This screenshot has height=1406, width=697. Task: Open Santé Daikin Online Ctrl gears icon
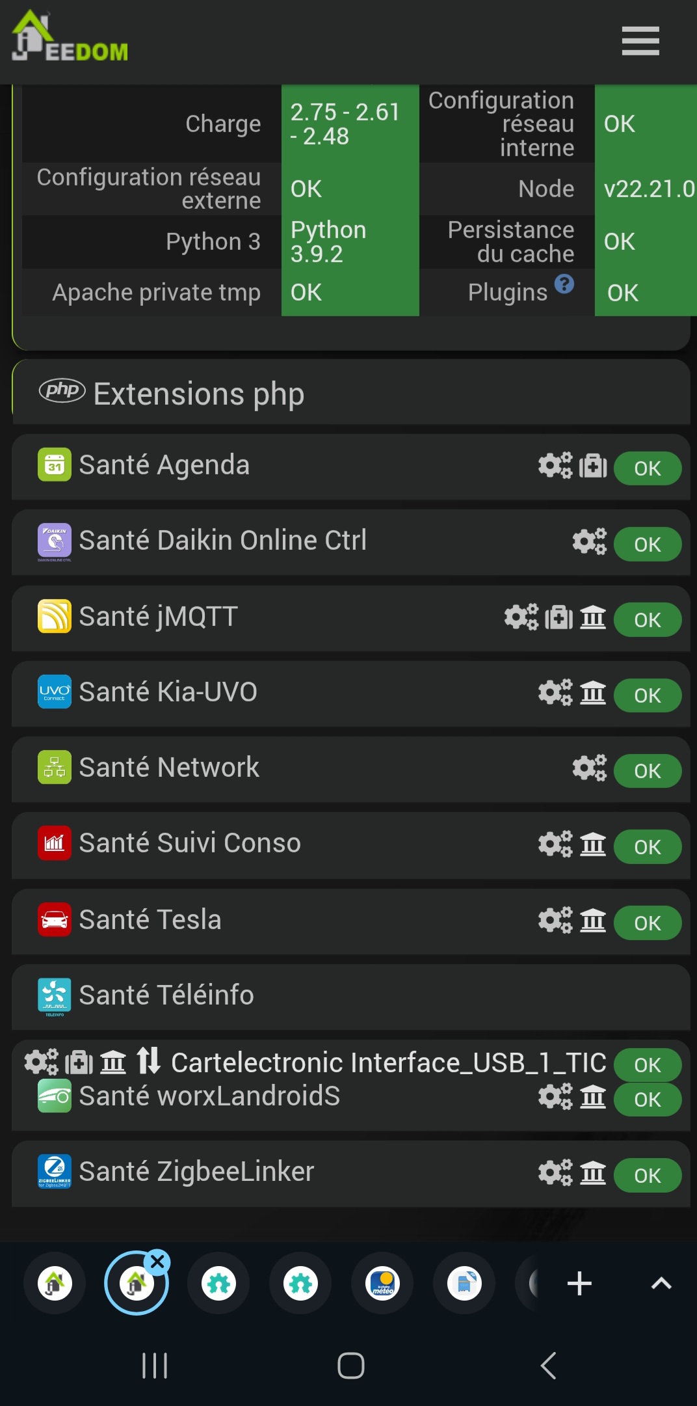589,541
